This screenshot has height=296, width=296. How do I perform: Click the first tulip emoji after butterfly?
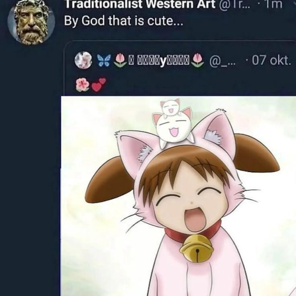click(120, 61)
